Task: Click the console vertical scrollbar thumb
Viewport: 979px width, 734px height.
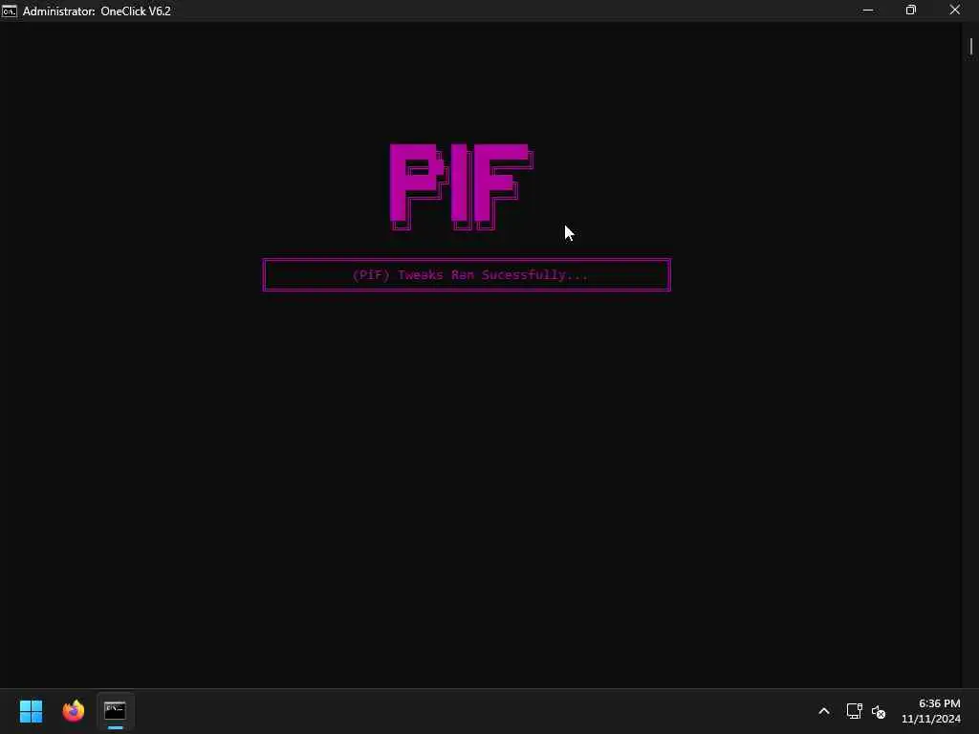Action: [x=971, y=47]
